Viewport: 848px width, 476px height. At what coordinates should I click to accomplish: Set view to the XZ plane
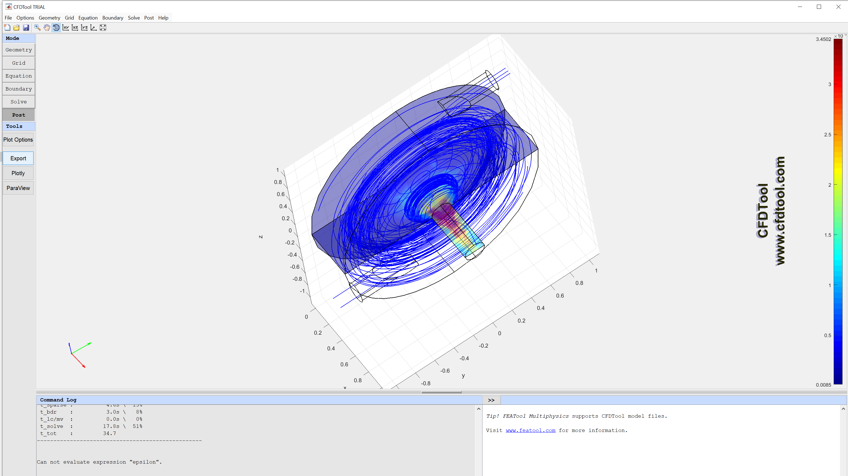(x=75, y=27)
